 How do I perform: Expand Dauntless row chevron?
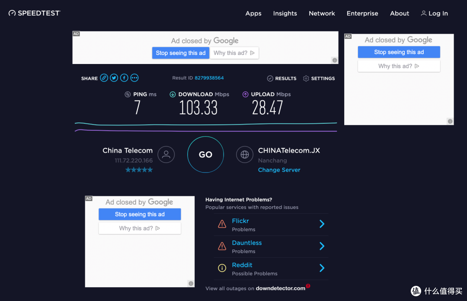pyautogui.click(x=322, y=246)
